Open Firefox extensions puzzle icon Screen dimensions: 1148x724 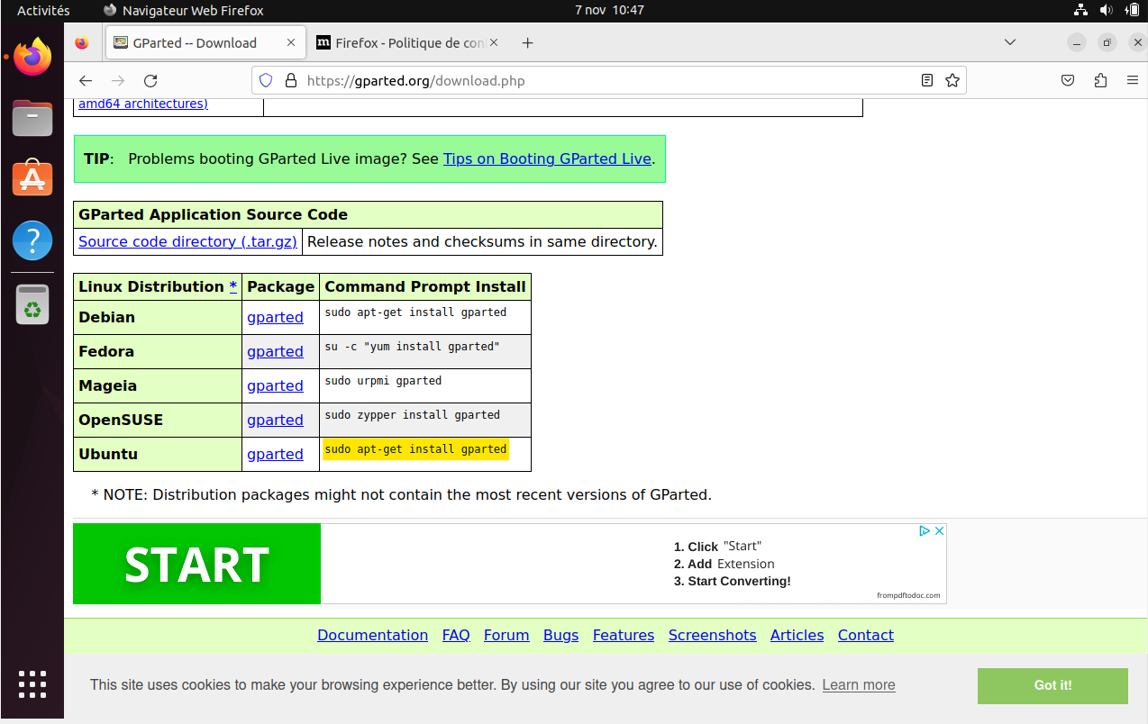pyautogui.click(x=1100, y=80)
